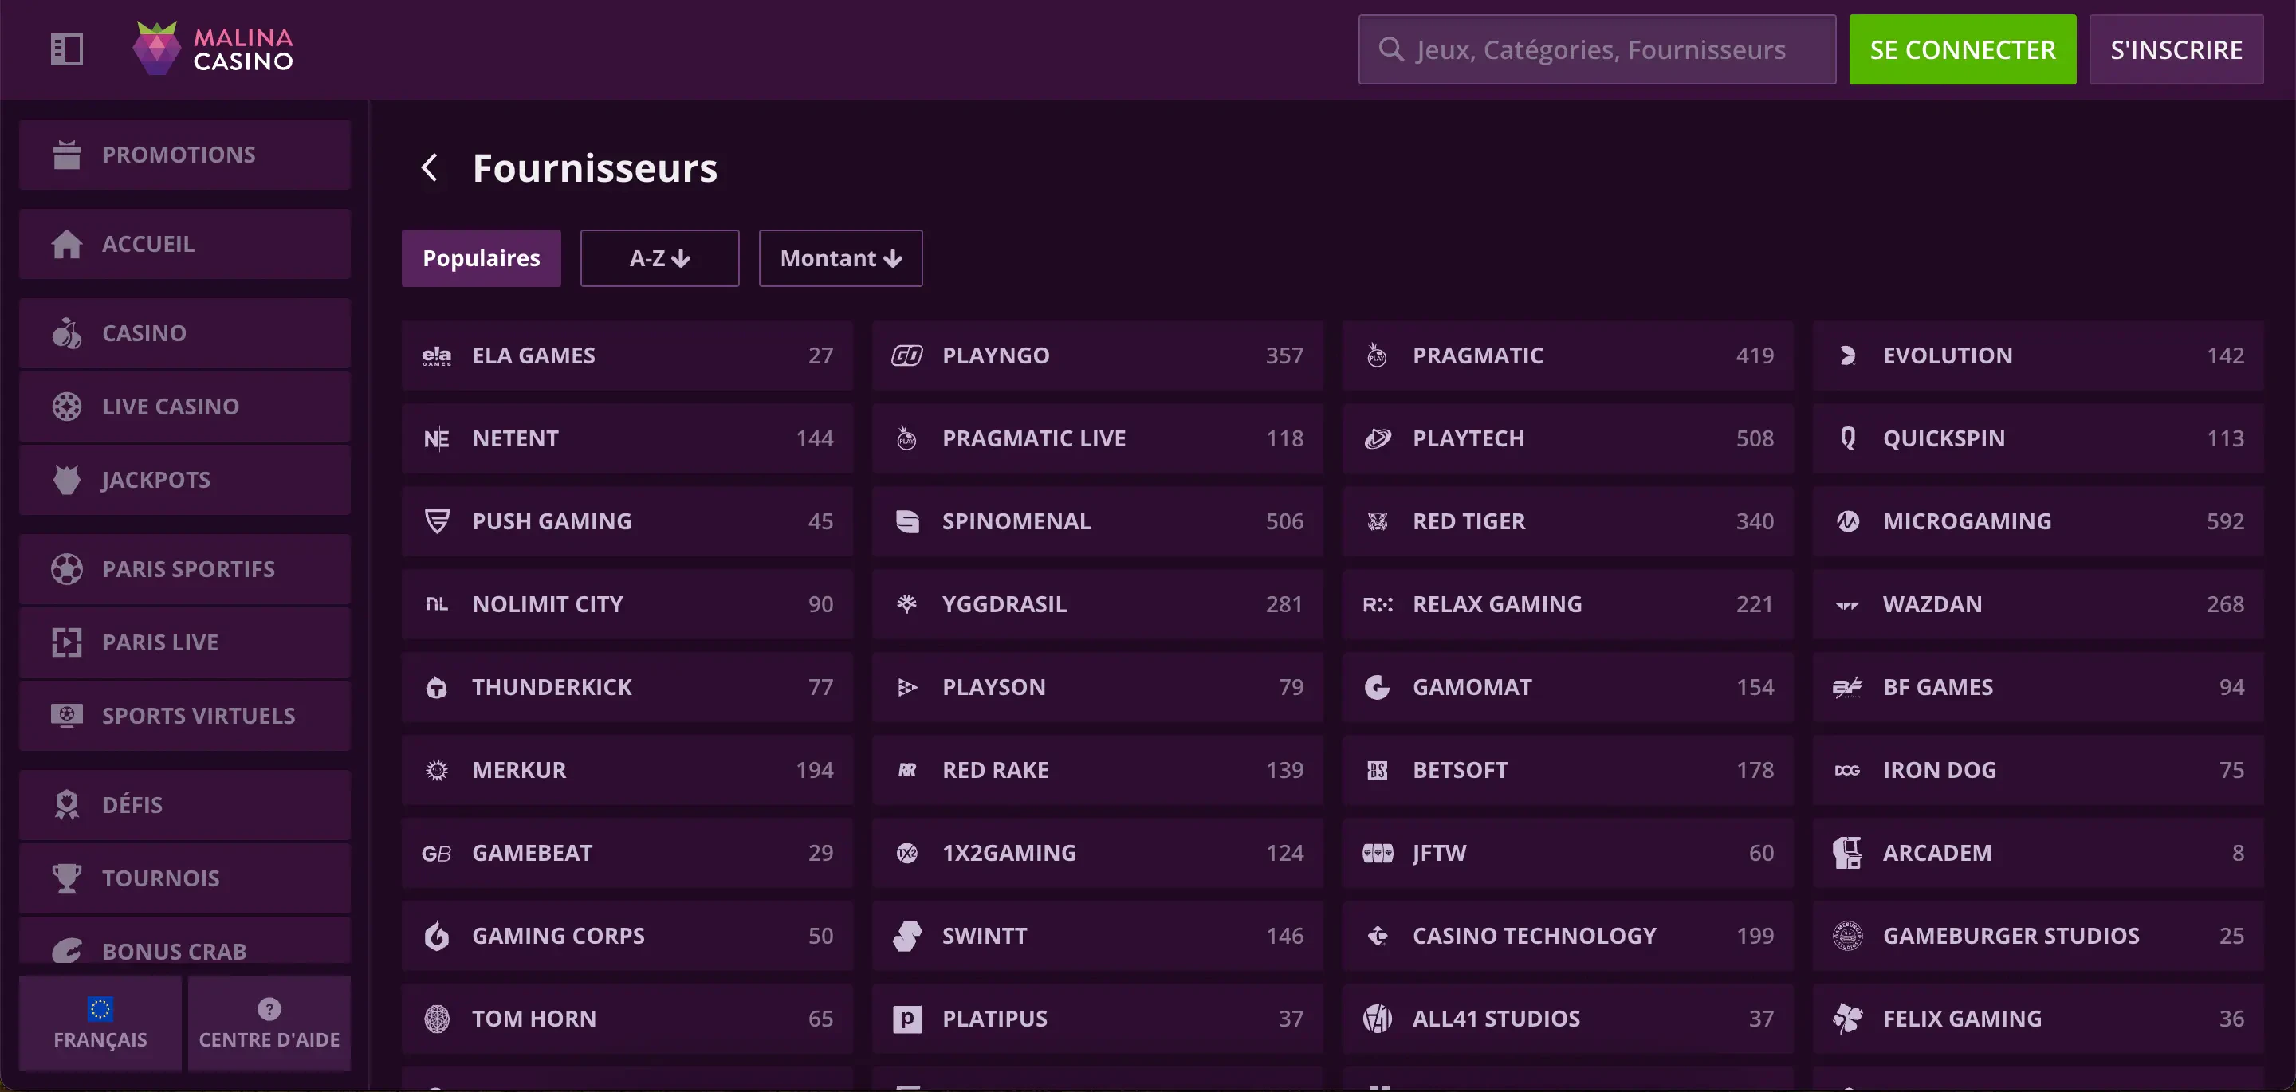Click the Promotions gift icon

tap(67, 154)
